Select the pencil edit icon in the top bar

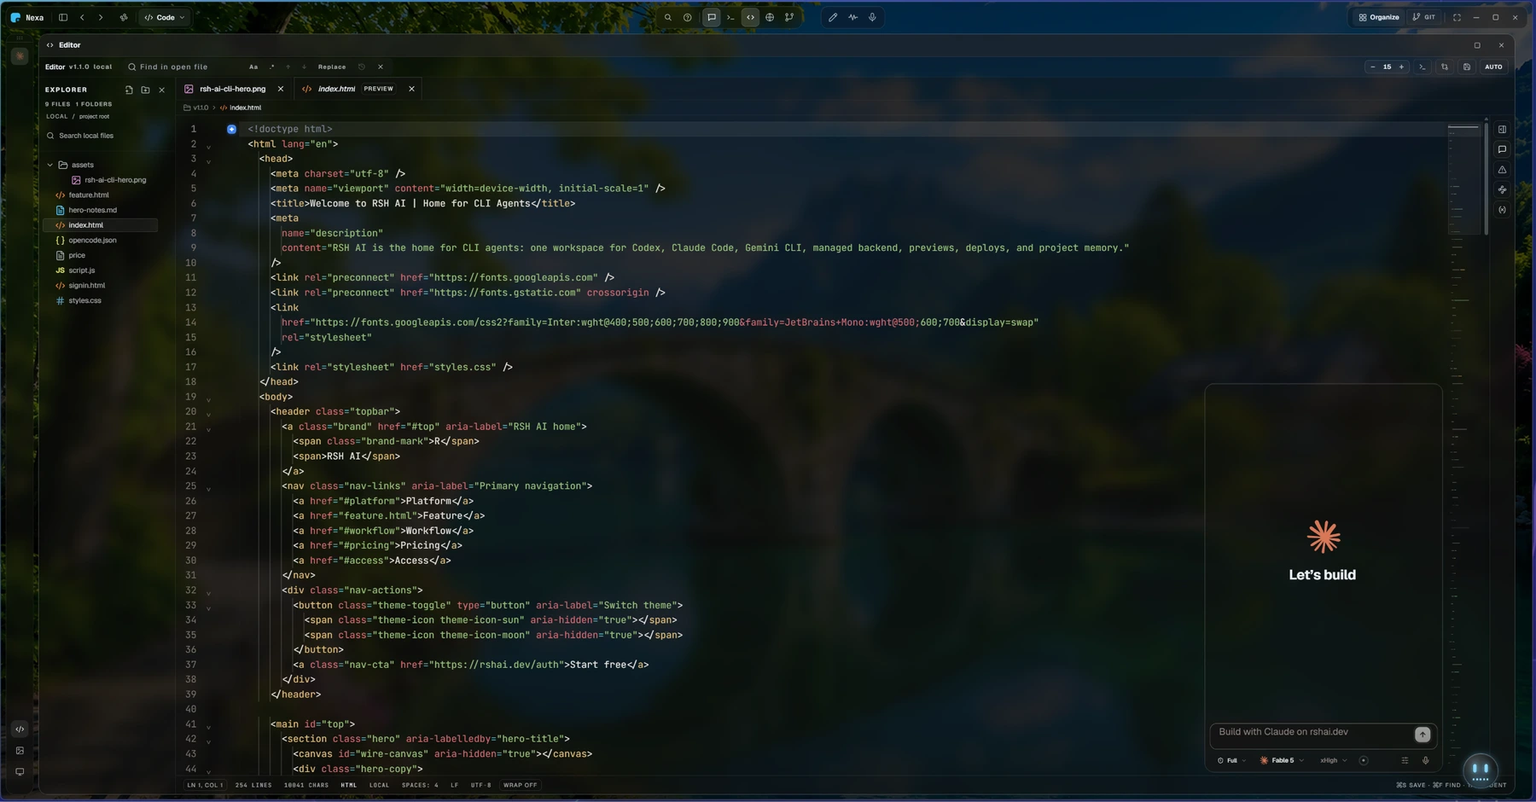(833, 17)
